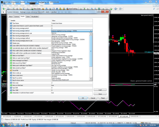This screenshot has width=159, height=127.
Task: Toggle the Navigator toolbar icon
Action: point(21,9)
